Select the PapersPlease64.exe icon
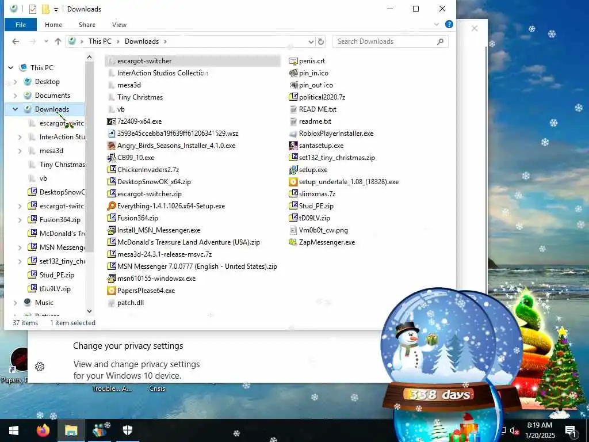 tap(111, 291)
